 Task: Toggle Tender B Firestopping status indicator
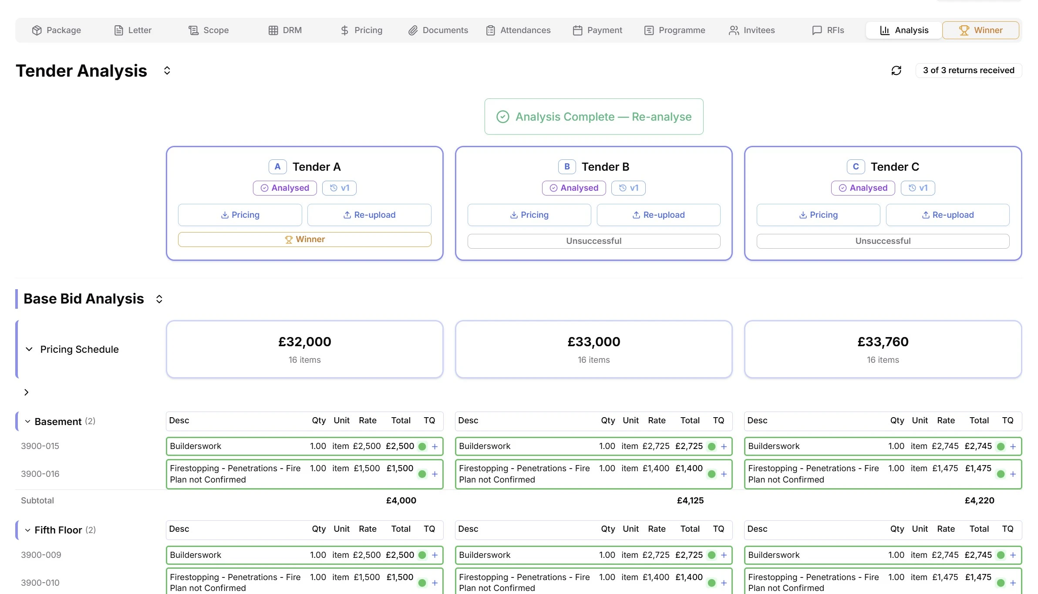[x=712, y=474]
